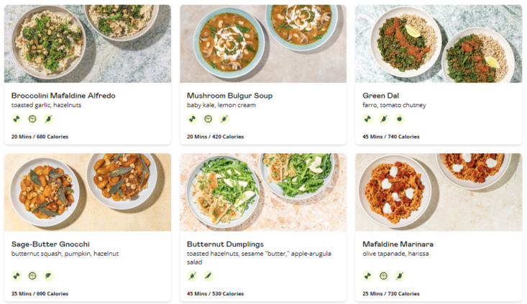
Task: Click the Mushroom Bulgur Soup photo
Action: pyautogui.click(x=263, y=43)
